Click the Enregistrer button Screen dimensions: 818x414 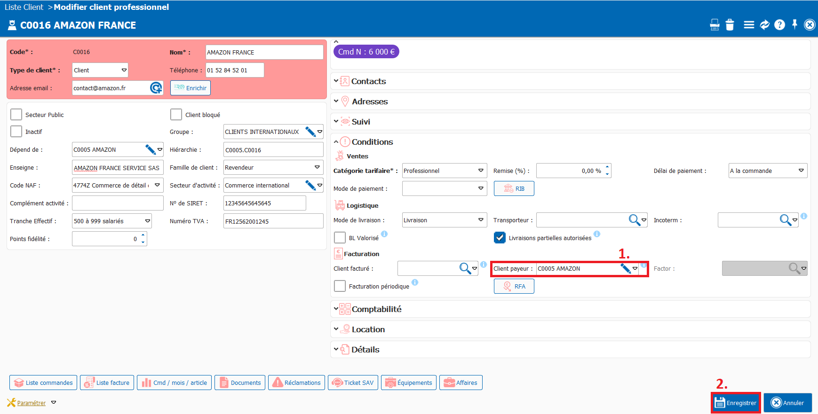(735, 403)
